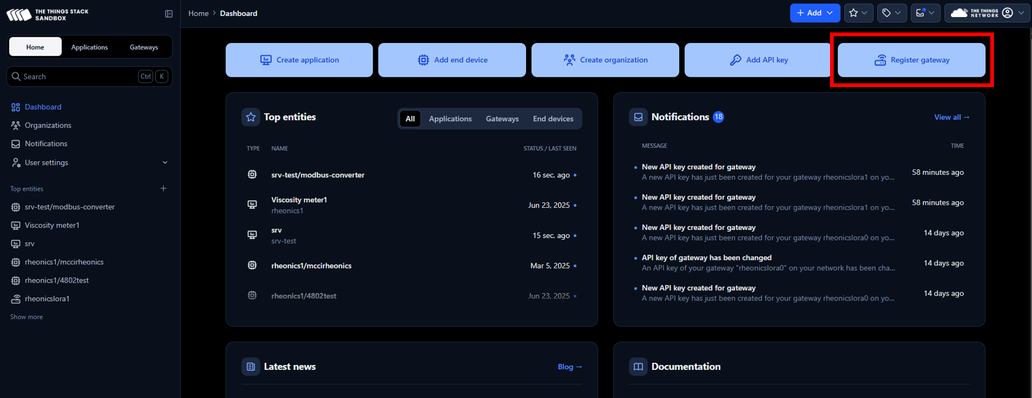Screen dimensions: 1032x398
Task: Switch to the Applications sidebar tab
Action: [89, 47]
